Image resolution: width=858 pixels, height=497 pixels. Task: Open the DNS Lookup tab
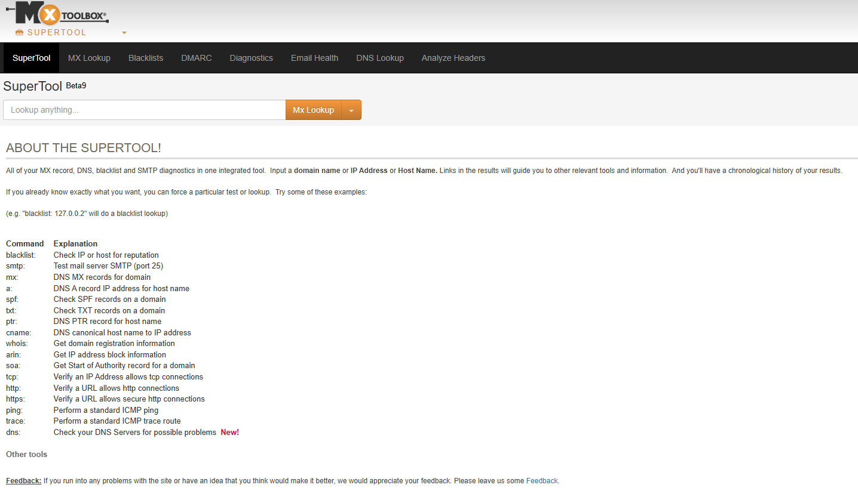(x=380, y=58)
